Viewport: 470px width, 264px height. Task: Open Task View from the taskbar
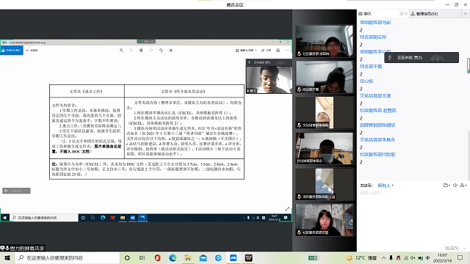(142, 257)
